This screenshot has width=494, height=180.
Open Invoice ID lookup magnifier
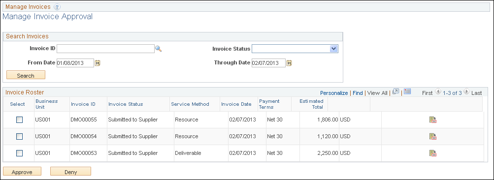pyautogui.click(x=159, y=49)
